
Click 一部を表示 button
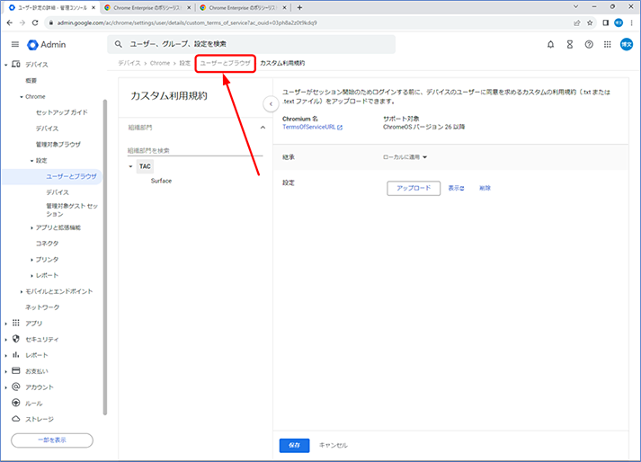(x=52, y=440)
